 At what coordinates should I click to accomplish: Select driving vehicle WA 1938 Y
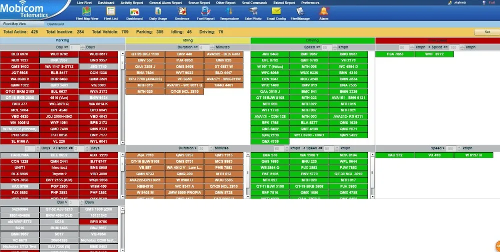pos(309,155)
